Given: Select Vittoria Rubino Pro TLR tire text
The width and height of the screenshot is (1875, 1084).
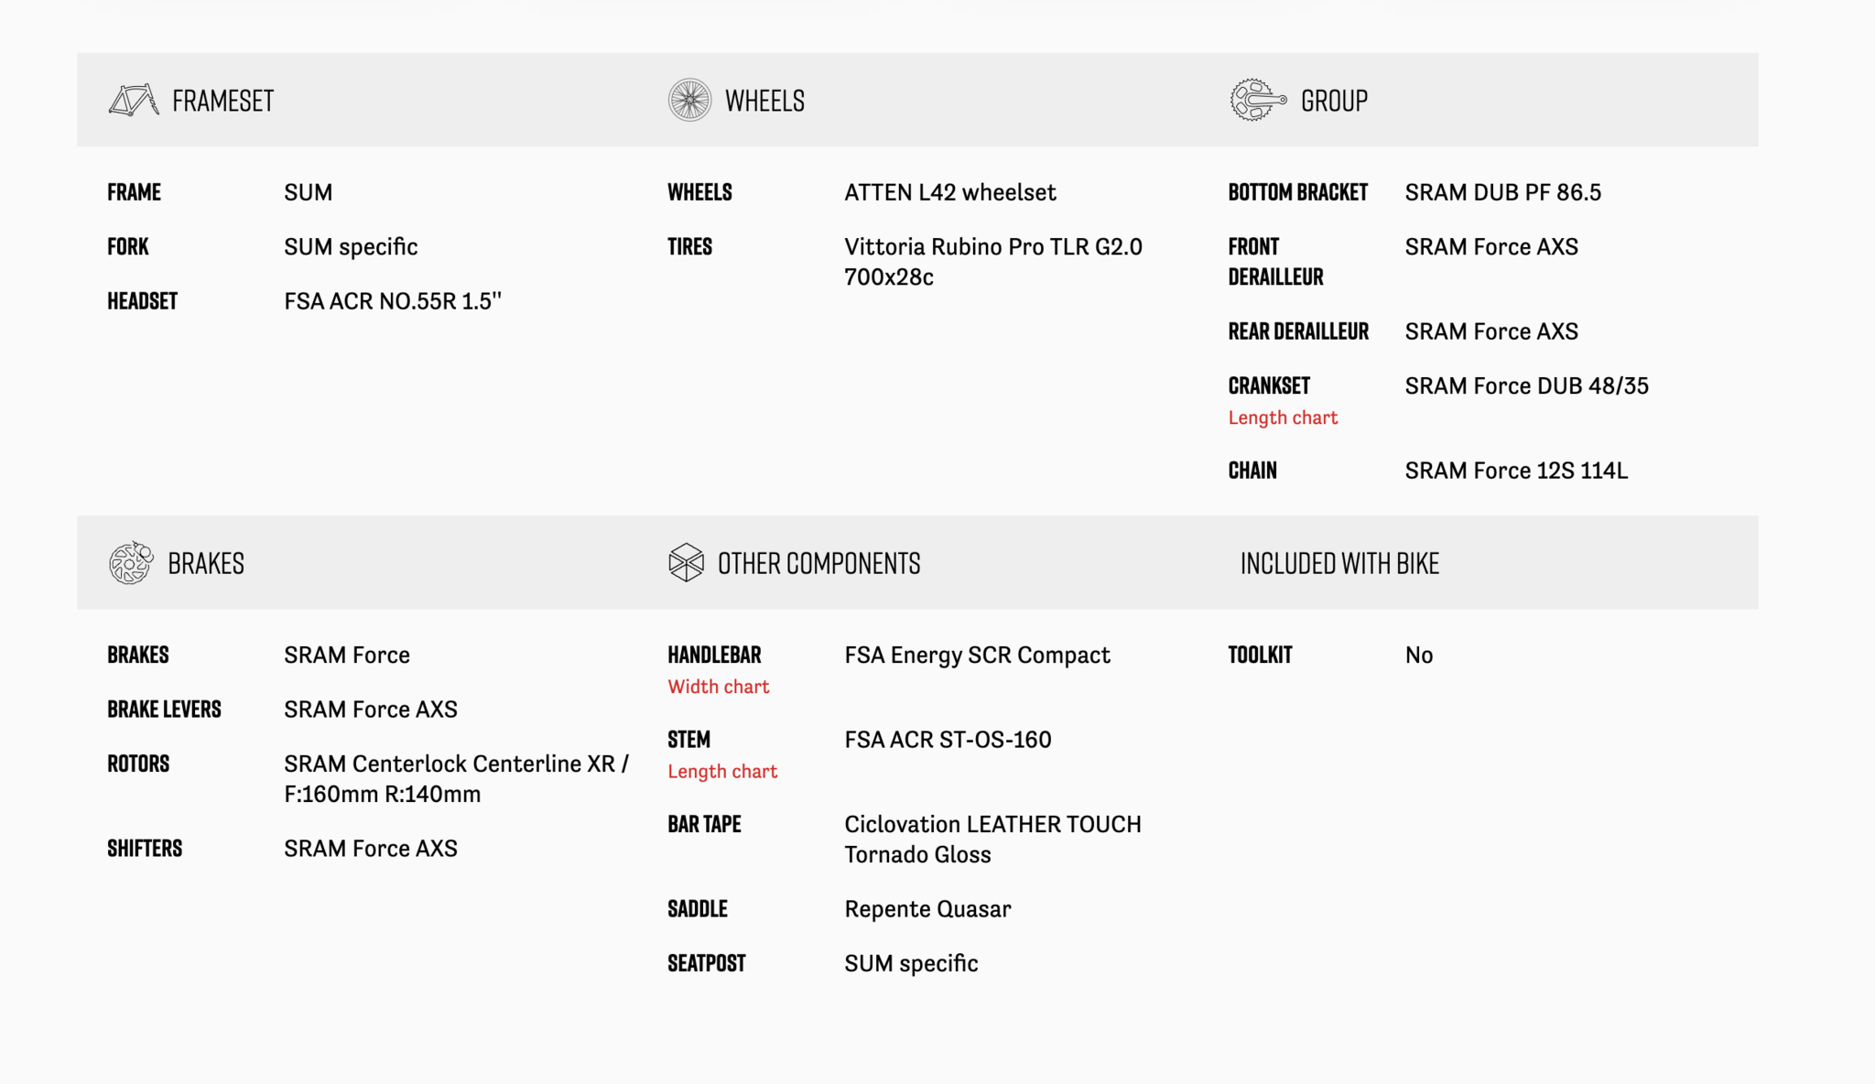Looking at the screenshot, I should click(993, 262).
